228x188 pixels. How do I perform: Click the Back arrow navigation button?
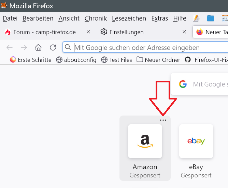pos(10,48)
